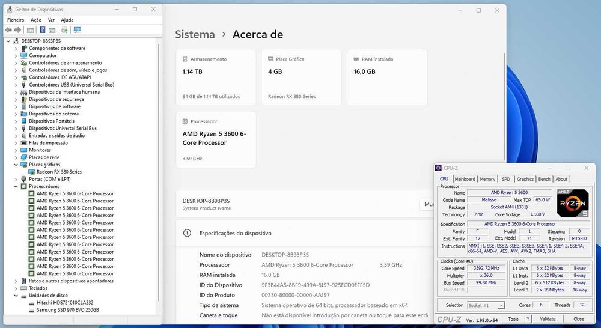This screenshot has height=328, width=601.
Task: Open the Ajuda menu
Action: point(67,20)
